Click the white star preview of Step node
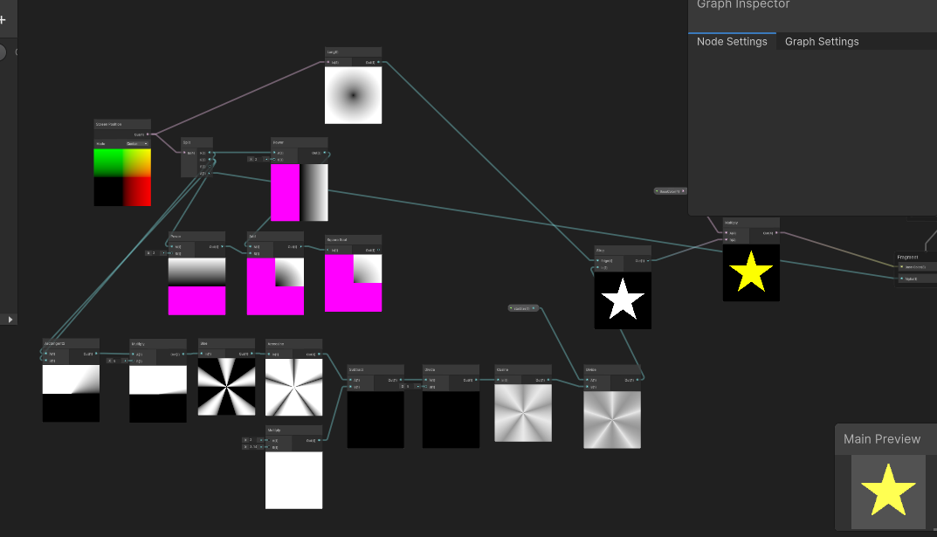The height and width of the screenshot is (537, 937). tap(623, 299)
